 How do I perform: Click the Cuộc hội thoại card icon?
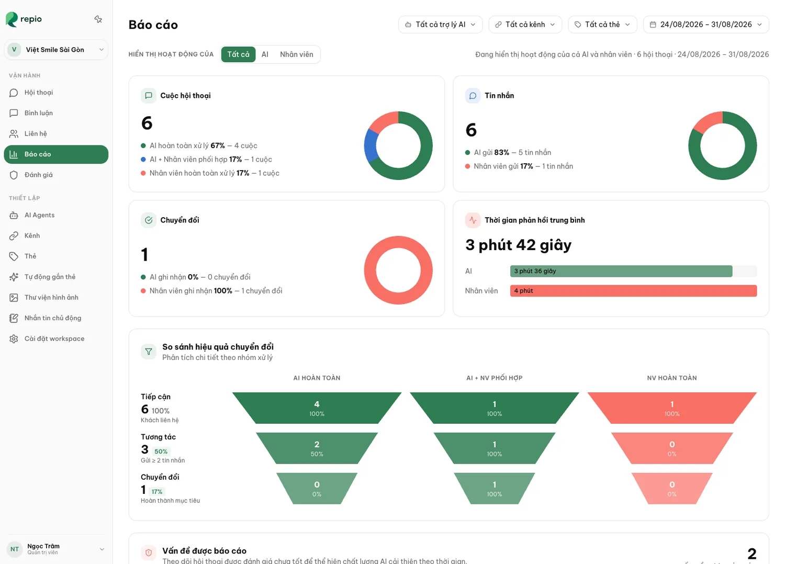pos(149,96)
